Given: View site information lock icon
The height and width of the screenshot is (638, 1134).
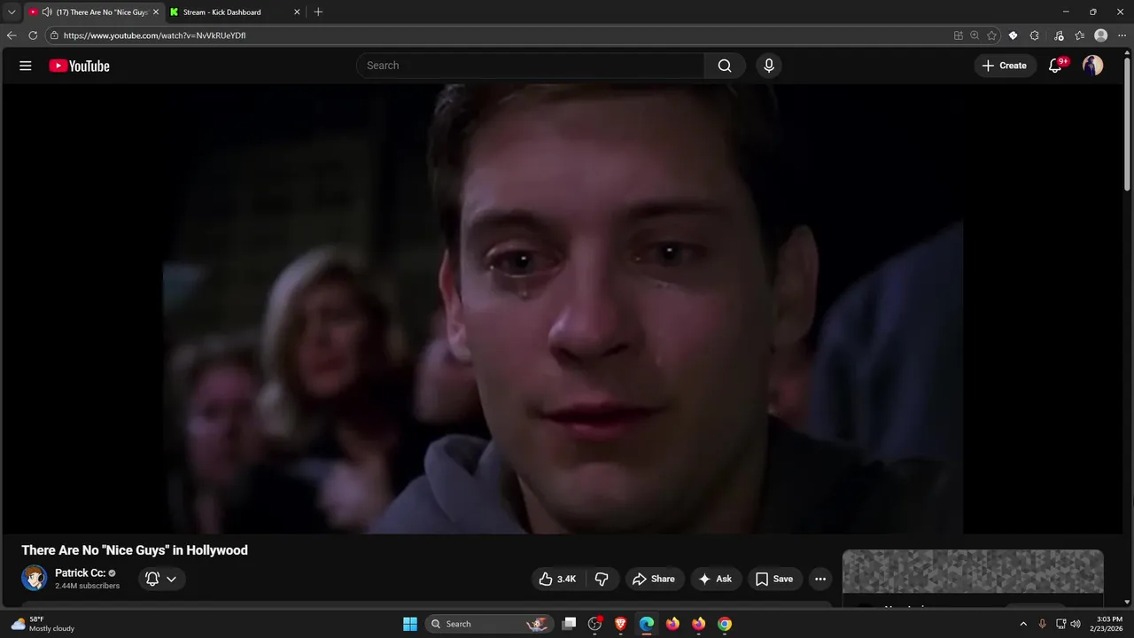Looking at the screenshot, I should [54, 35].
